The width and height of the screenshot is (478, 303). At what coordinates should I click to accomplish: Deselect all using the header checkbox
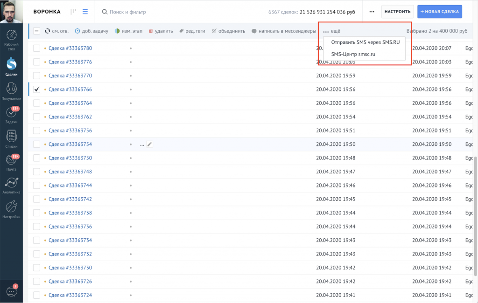(x=37, y=31)
